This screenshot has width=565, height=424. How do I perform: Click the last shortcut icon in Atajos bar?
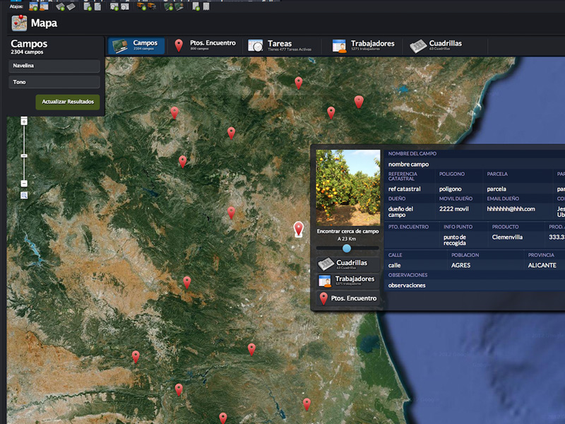coord(206,6)
